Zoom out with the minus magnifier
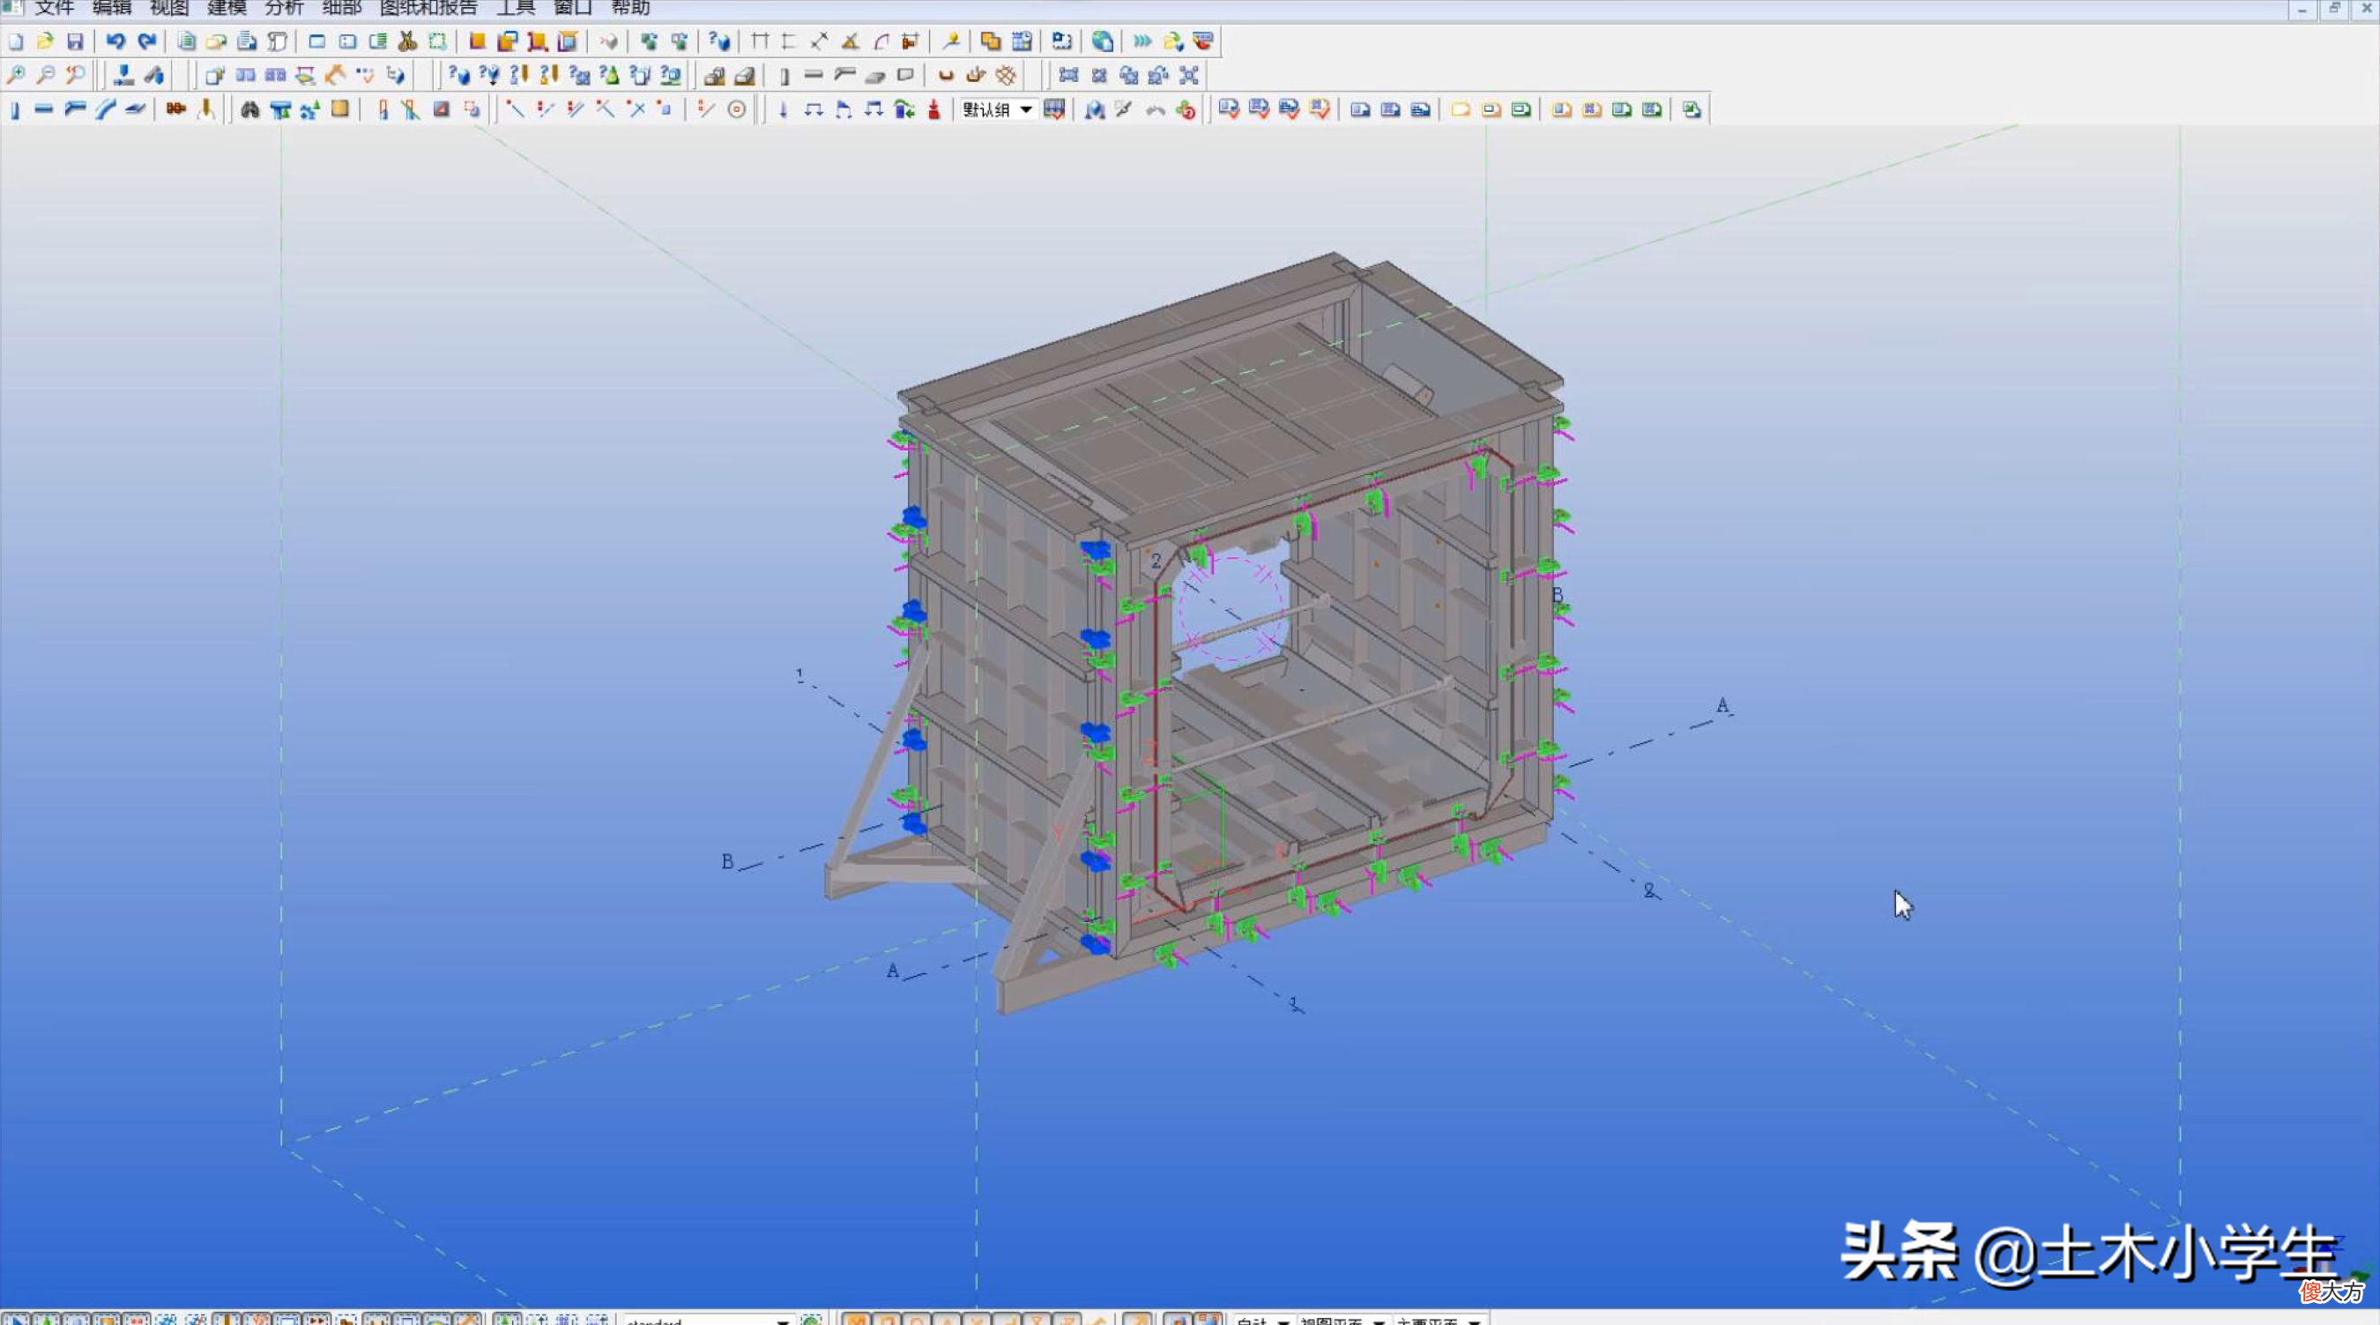2380x1325 pixels. [45, 75]
